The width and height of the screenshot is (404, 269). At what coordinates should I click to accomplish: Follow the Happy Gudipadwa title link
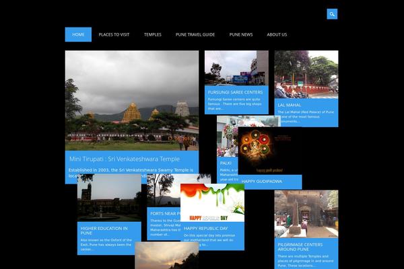click(261, 181)
